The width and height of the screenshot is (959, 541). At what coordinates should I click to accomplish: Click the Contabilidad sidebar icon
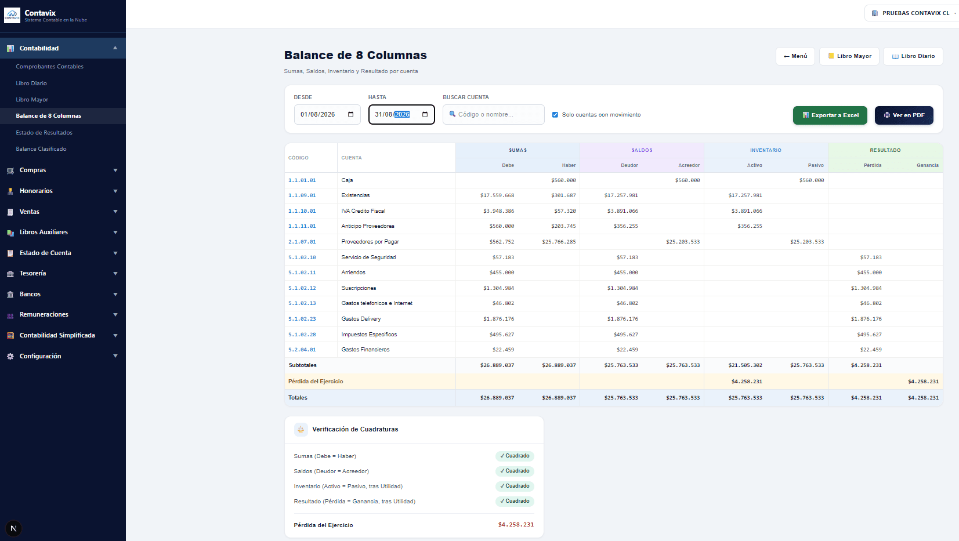[10, 49]
